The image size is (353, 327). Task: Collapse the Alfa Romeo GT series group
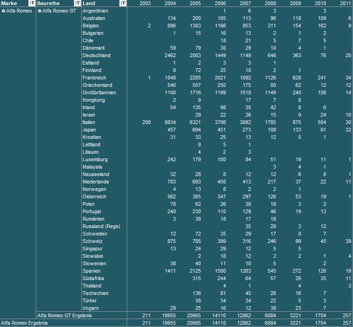(x=39, y=11)
